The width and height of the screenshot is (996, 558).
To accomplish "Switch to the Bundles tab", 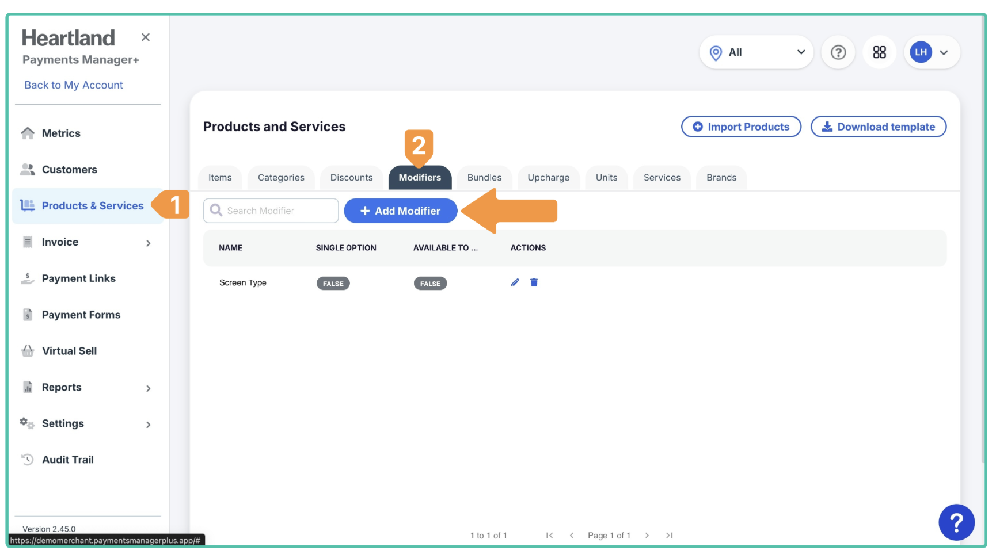I will click(484, 178).
